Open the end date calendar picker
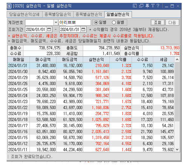The width and height of the screenshot is (190, 165). click(x=83, y=29)
